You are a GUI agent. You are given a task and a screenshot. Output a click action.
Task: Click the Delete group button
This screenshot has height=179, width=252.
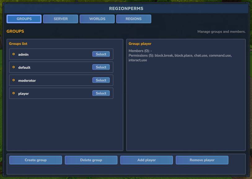pos(91,160)
